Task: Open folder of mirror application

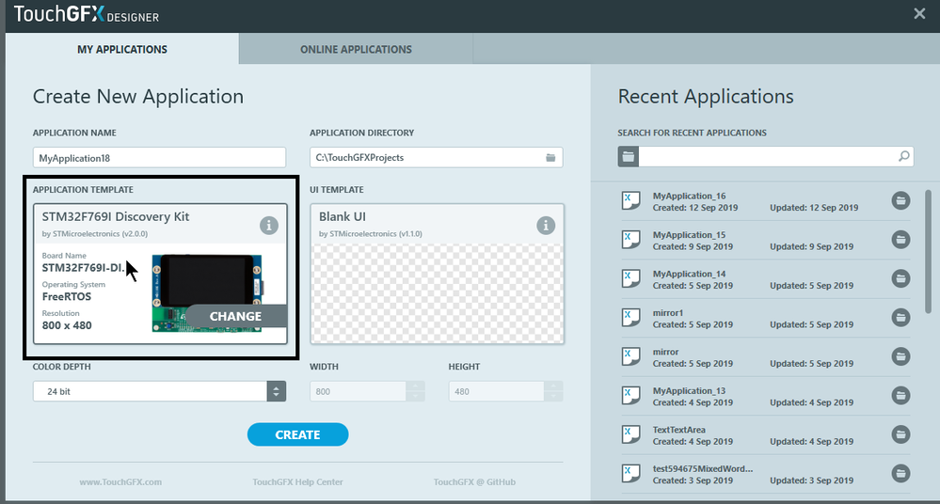Action: point(900,356)
